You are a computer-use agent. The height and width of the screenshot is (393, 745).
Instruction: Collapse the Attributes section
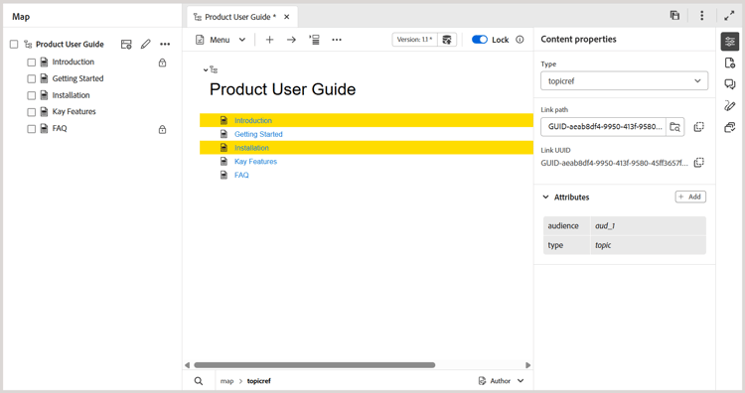(546, 196)
